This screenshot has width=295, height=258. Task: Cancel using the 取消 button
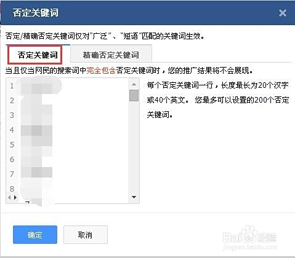86,235
